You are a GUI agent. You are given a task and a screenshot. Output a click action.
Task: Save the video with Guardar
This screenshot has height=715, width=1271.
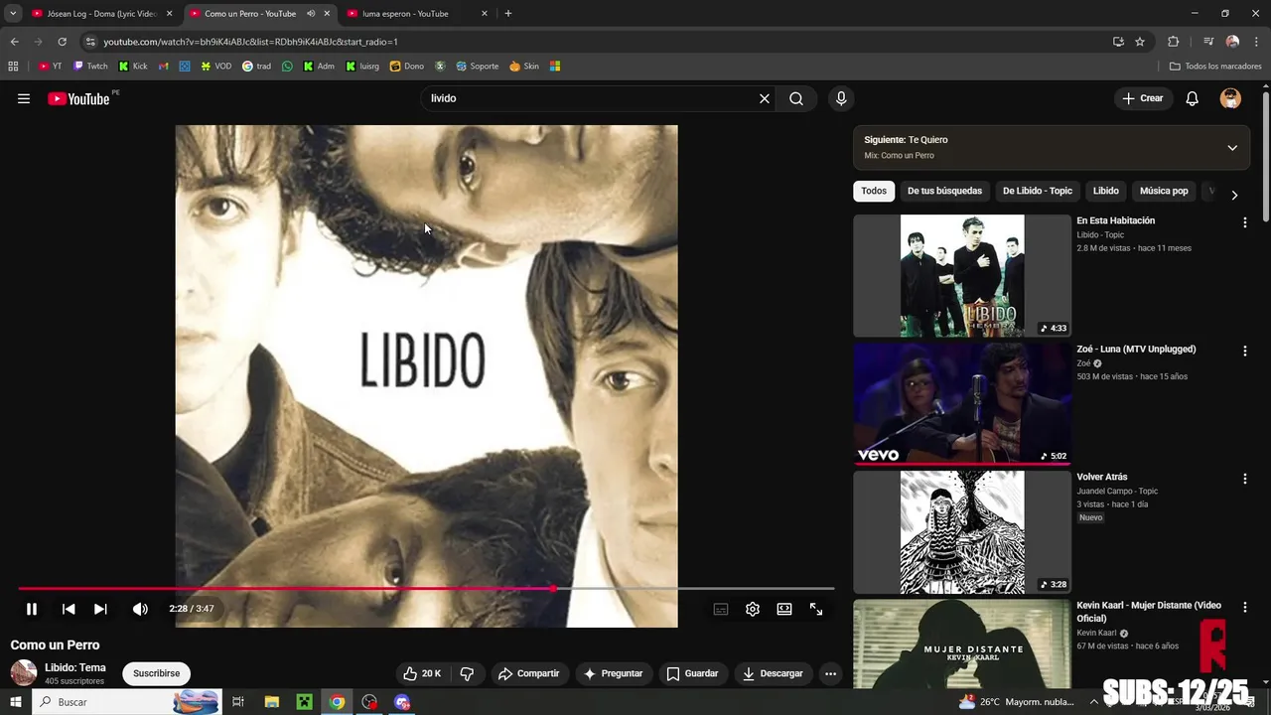coord(692,673)
